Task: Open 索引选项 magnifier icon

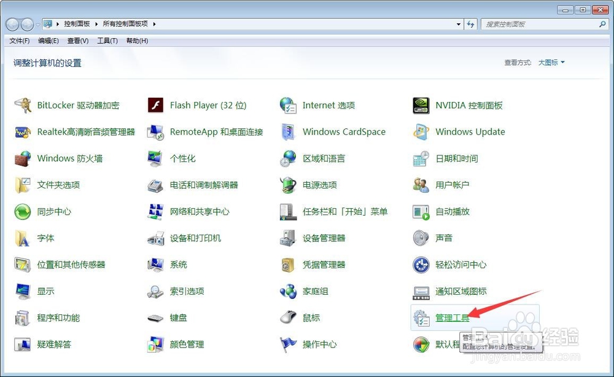Action: point(155,291)
